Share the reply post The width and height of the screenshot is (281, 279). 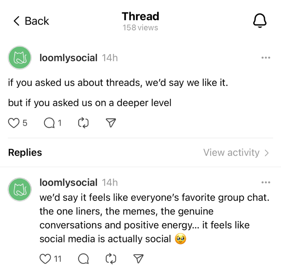(138, 259)
